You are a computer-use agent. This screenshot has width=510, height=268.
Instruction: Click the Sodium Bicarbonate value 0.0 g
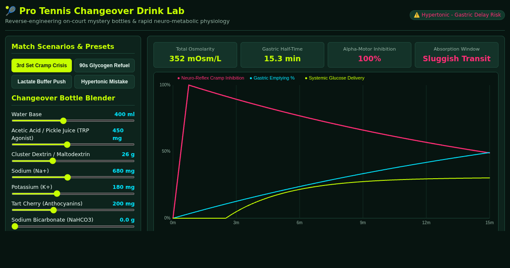(127, 220)
